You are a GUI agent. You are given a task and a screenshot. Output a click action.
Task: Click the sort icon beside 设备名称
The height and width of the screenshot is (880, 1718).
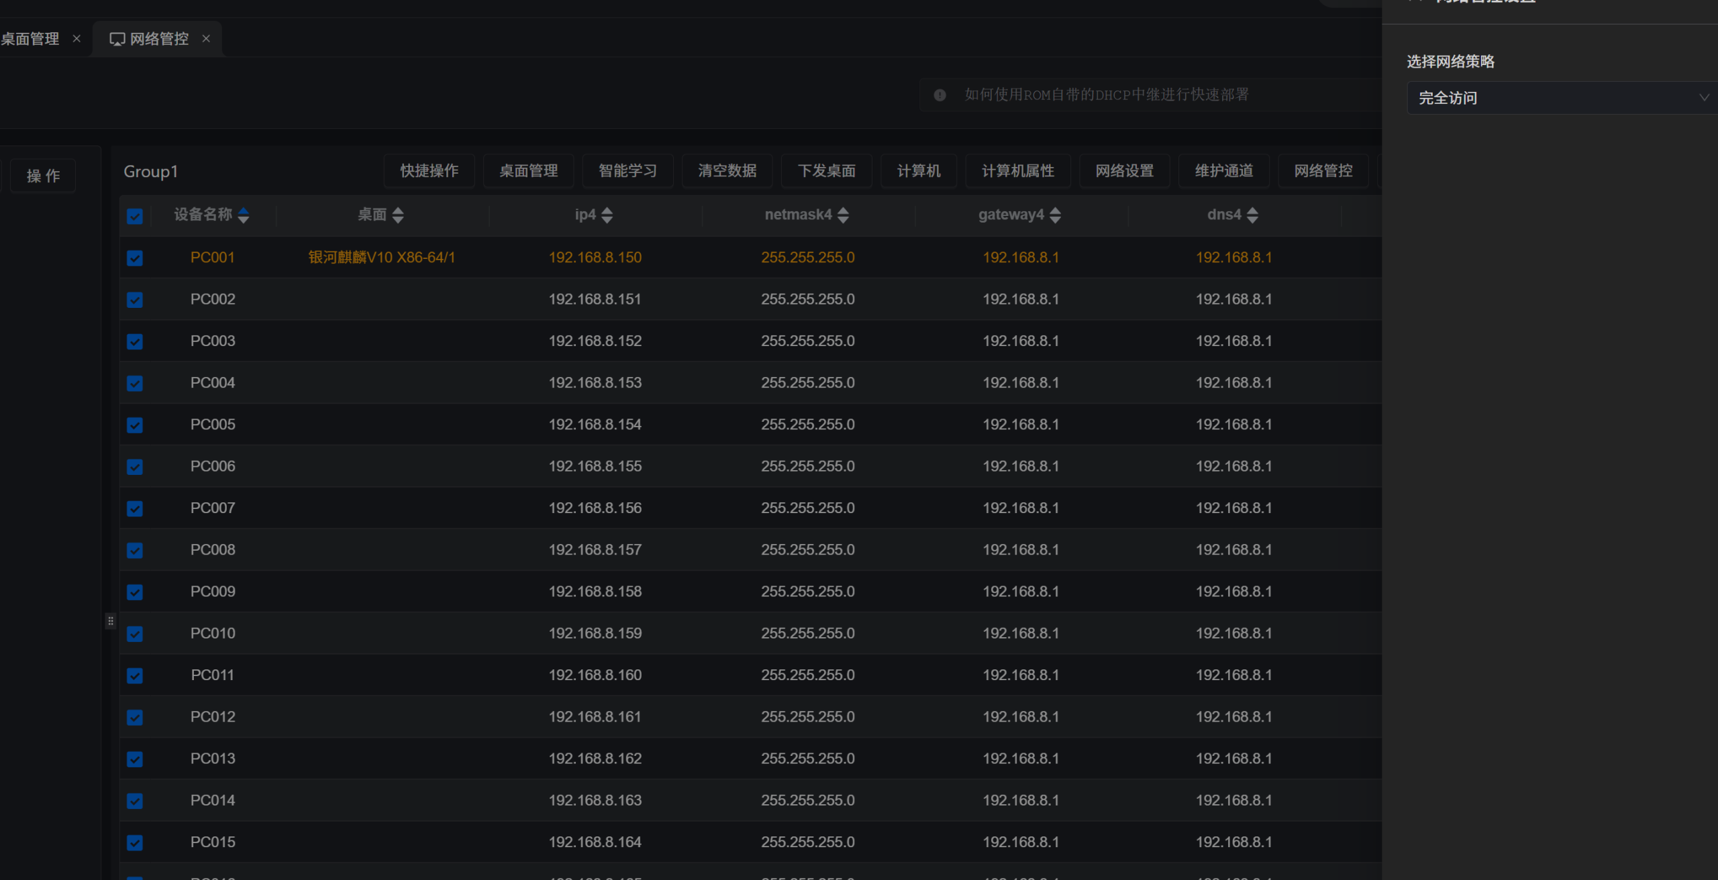244,215
